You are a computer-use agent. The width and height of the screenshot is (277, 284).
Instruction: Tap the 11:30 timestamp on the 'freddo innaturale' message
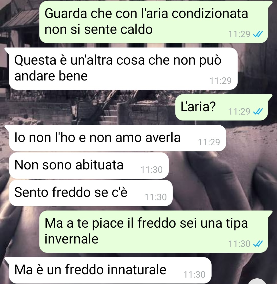pos(194,275)
